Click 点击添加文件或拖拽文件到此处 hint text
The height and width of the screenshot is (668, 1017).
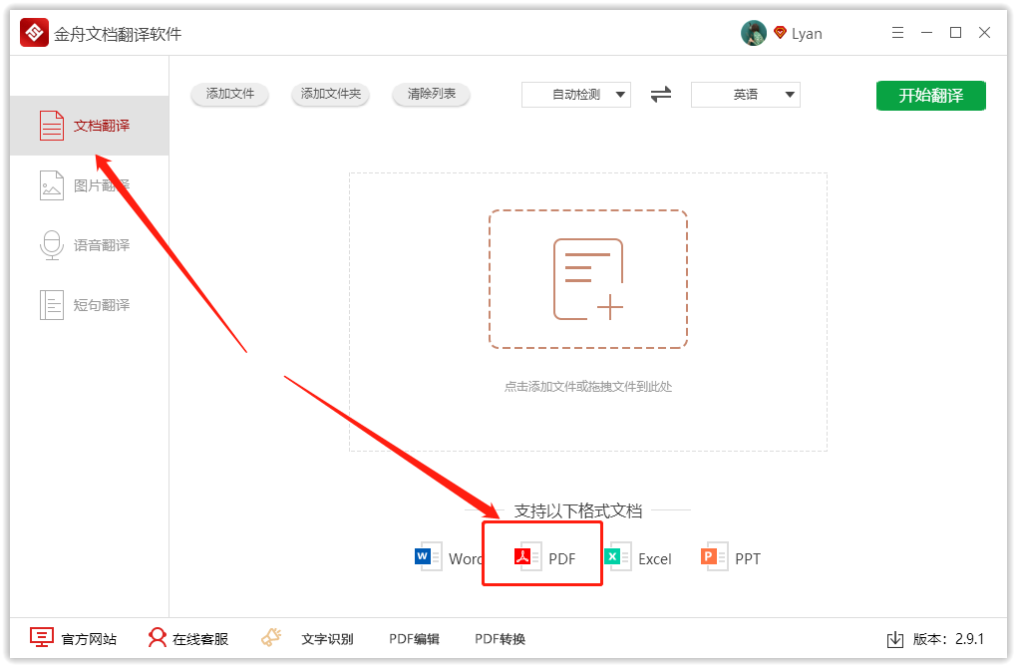pos(588,387)
